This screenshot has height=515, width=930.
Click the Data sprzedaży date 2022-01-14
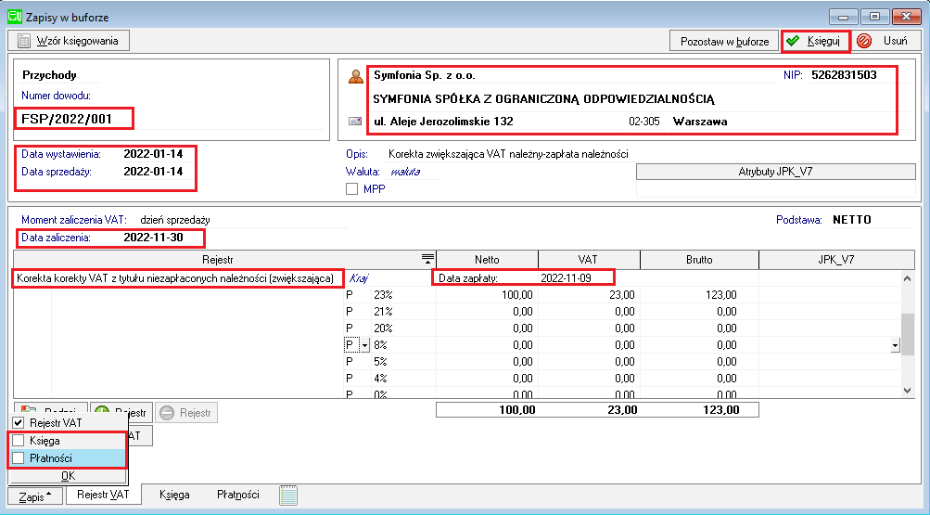pyautogui.click(x=153, y=172)
